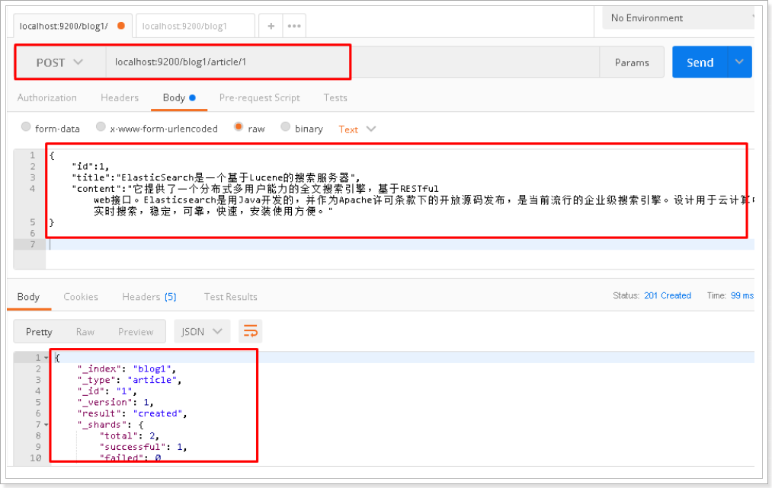Screen dimensions: 772x488
Task: Open the tab options ellipsis menu
Action: point(294,26)
